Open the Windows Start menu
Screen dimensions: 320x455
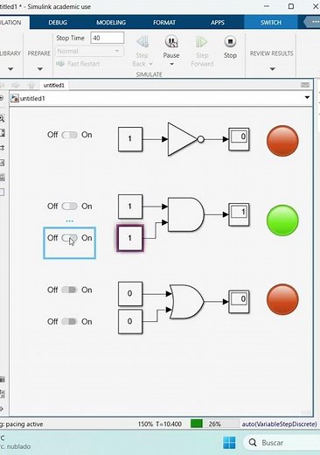point(229,443)
